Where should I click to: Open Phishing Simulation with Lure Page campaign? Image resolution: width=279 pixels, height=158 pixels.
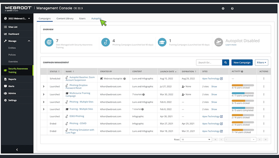pyautogui.click(x=80, y=131)
